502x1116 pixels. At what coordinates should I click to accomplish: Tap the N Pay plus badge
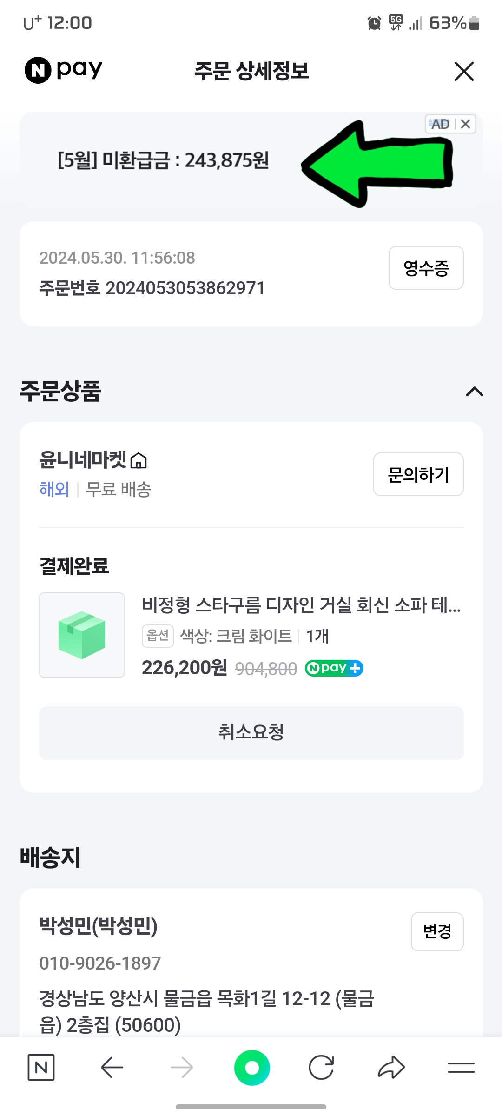tap(334, 668)
